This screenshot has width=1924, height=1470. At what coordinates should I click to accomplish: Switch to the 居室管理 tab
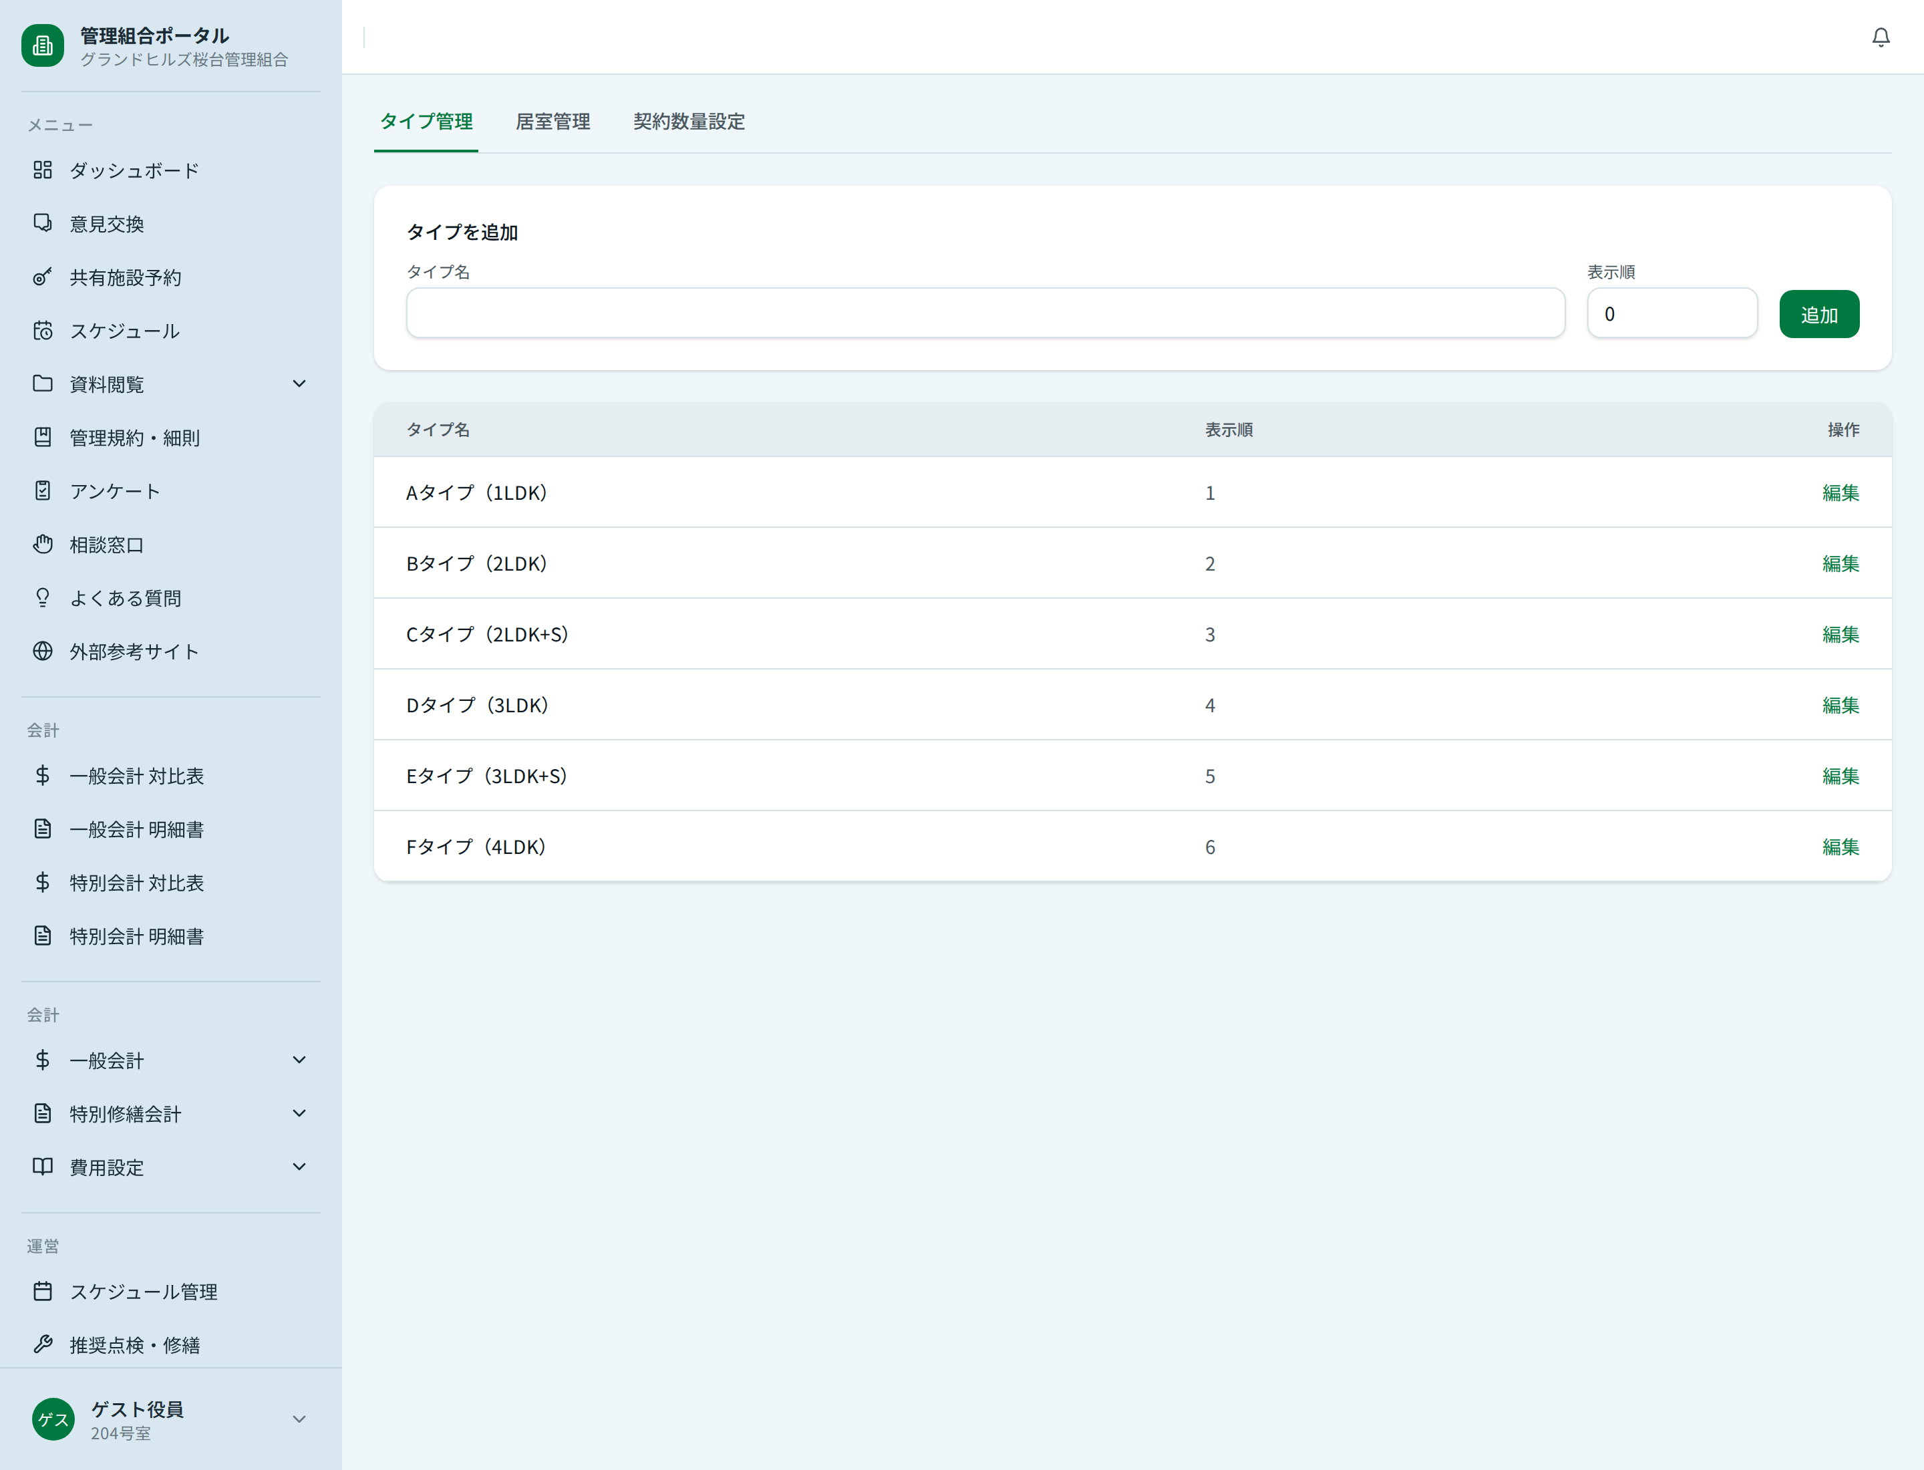point(552,122)
